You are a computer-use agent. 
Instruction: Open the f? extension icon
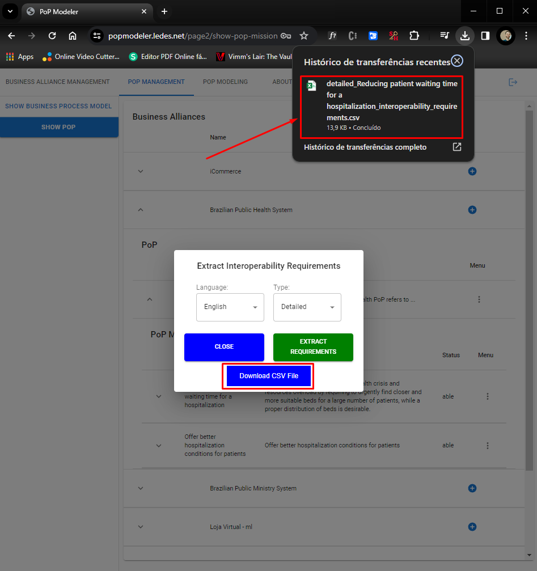coord(332,36)
